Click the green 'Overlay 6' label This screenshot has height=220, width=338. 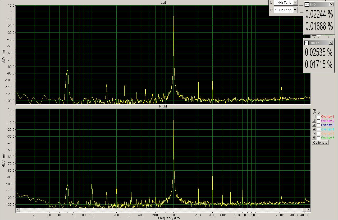click(x=327, y=138)
